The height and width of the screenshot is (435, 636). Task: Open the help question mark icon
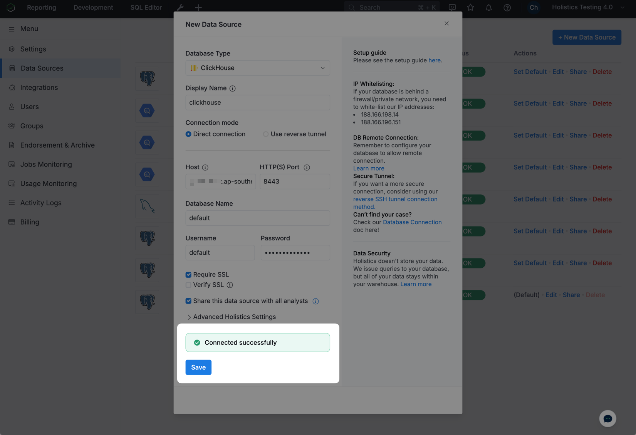507,7
